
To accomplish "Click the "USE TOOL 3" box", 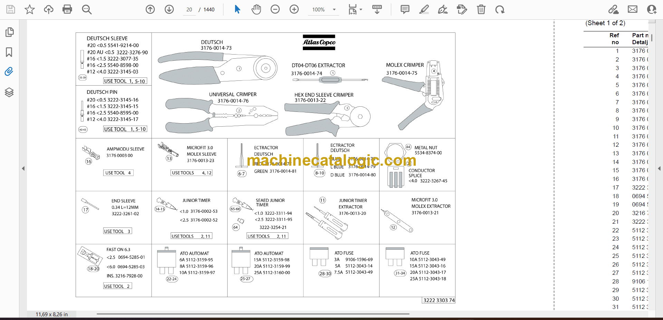I will coord(117,231).
